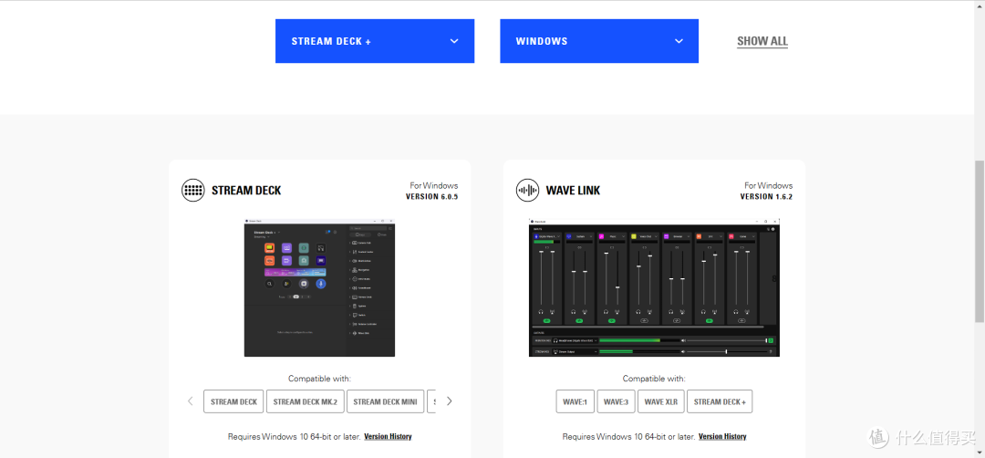Viewport: 985px width, 458px height.
Task: Click the Stream Deck grid logo icon
Action: (x=192, y=190)
